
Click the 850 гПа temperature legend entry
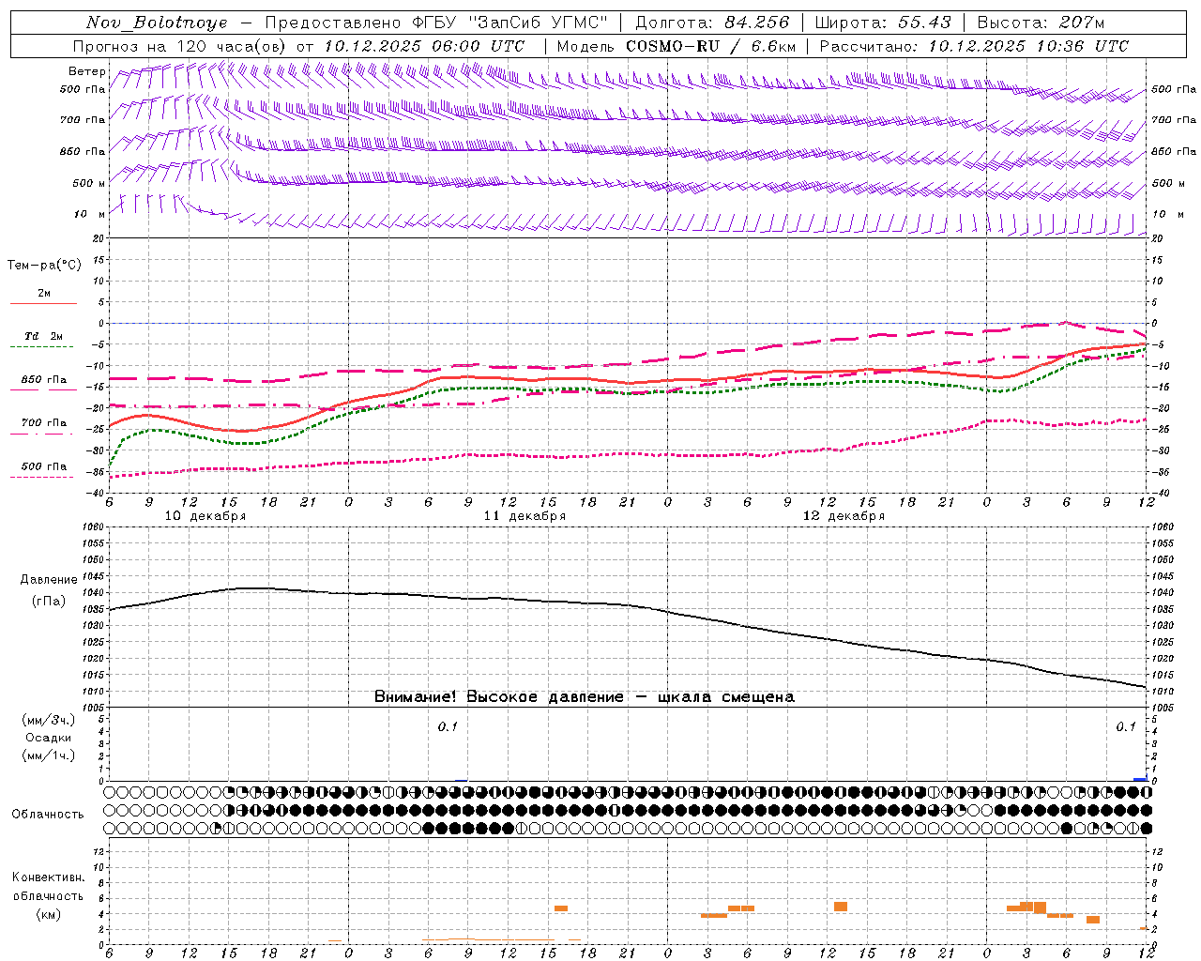pos(43,380)
